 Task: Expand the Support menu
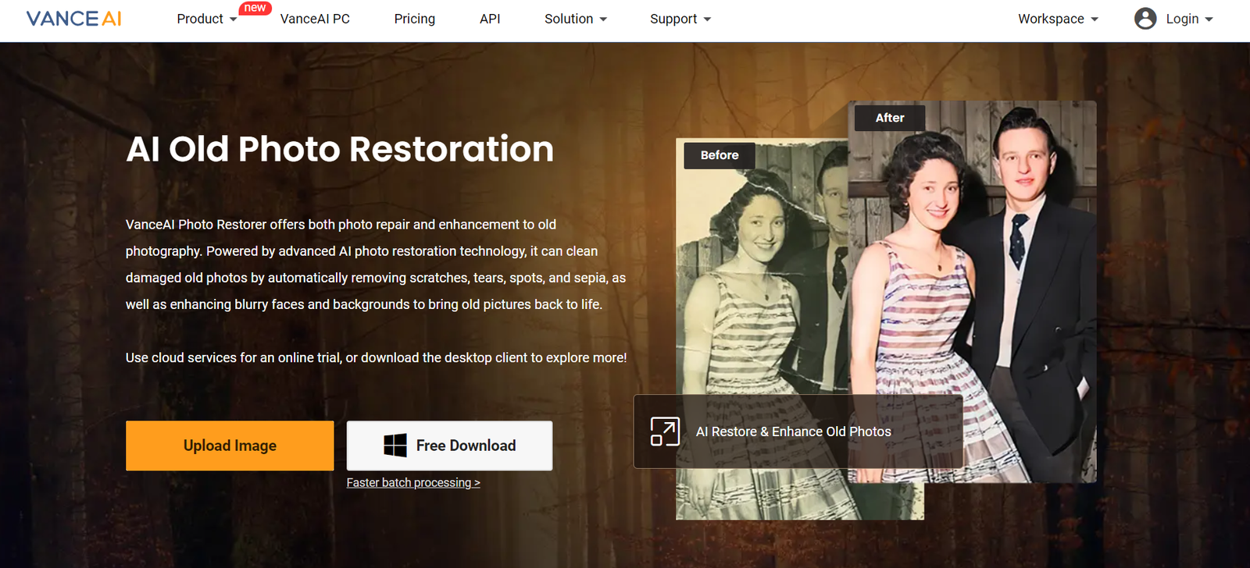tap(680, 19)
